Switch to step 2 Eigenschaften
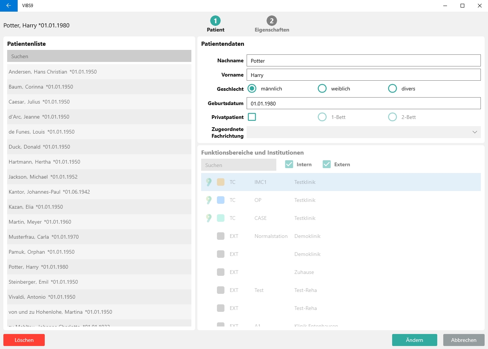Viewport: 488px width, 349px height. click(272, 24)
